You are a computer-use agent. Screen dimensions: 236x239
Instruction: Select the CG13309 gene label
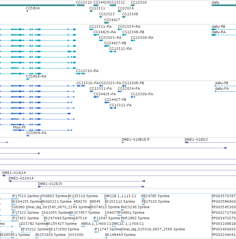tap(139, 2)
